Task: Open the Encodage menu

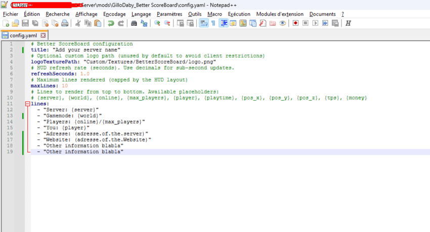Action: pyautogui.click(x=114, y=14)
